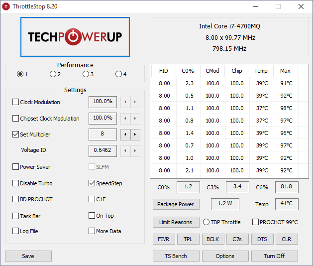Check the Task Bar option

click(15, 216)
